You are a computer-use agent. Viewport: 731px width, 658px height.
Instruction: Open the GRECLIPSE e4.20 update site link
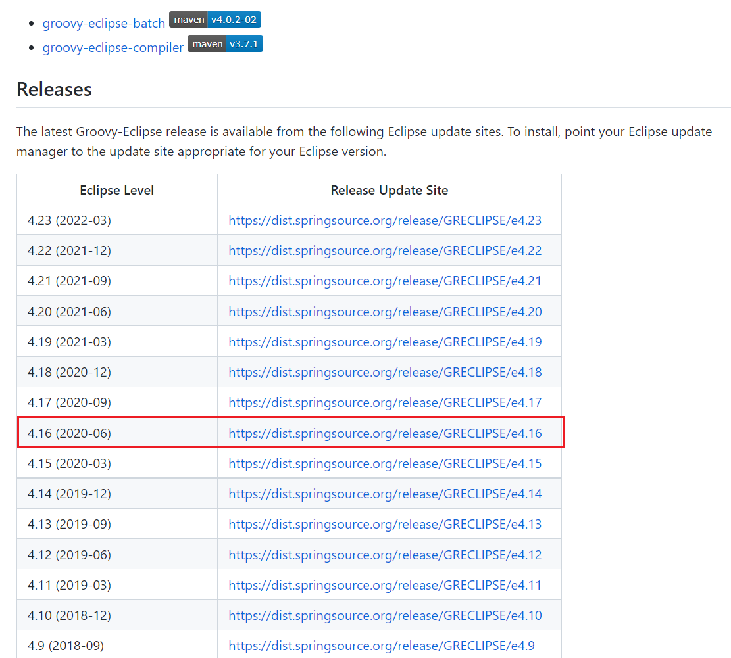click(x=385, y=312)
